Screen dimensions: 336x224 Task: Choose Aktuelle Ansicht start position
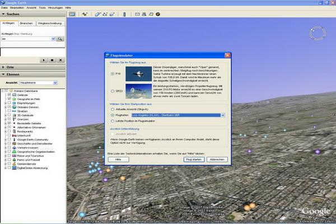click(x=113, y=109)
